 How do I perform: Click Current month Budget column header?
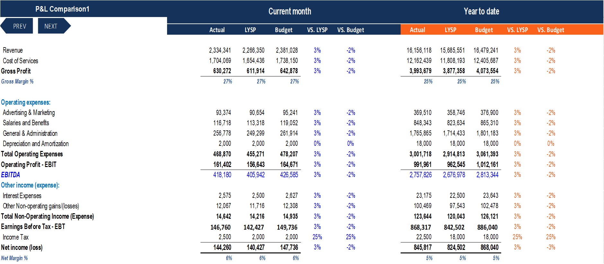point(284,30)
